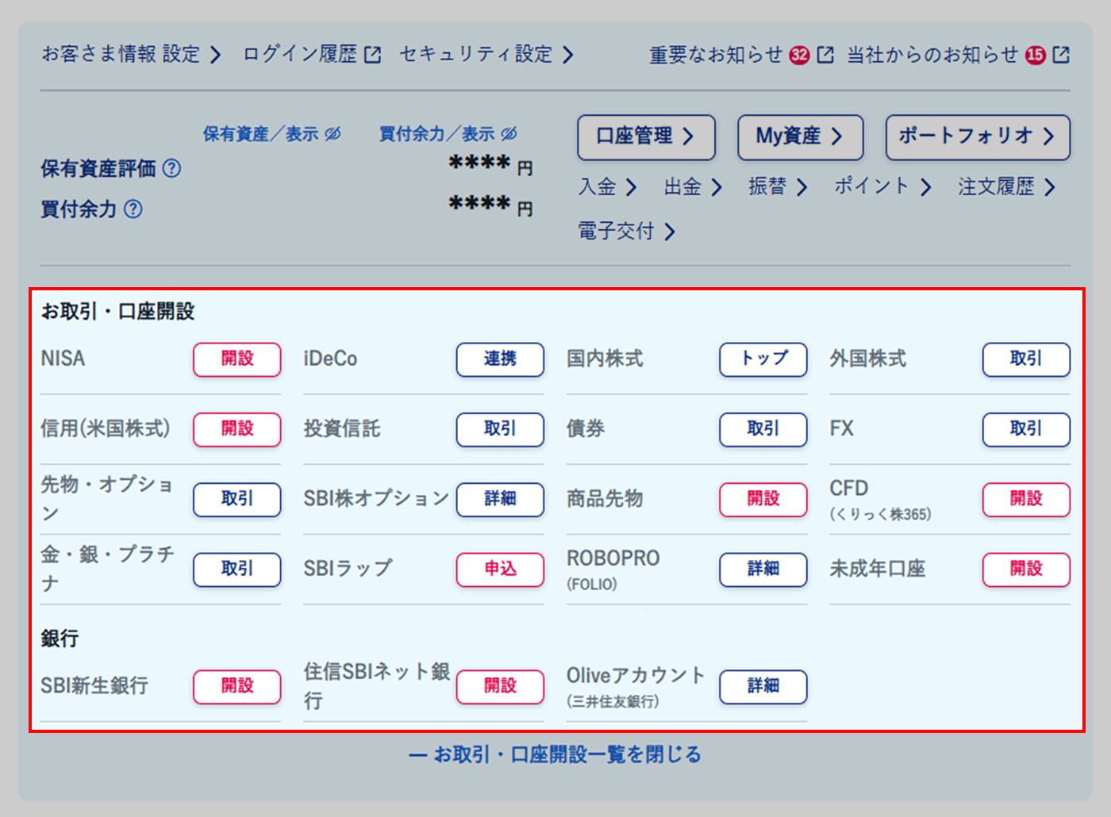Open 注文履歴 menu link
The image size is (1111, 817).
click(x=1005, y=187)
